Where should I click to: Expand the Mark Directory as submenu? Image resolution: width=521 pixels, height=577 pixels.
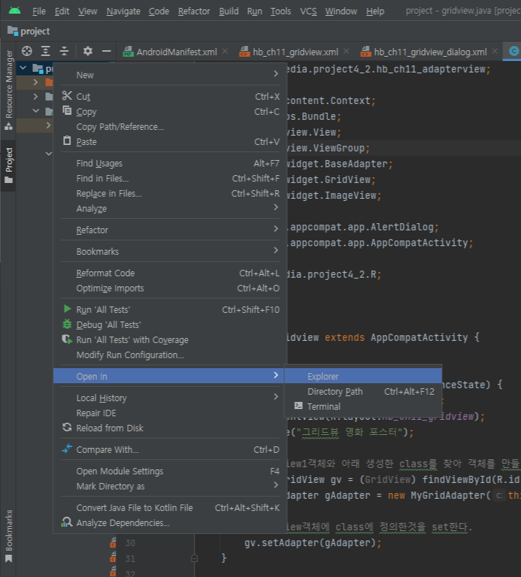[276, 485]
